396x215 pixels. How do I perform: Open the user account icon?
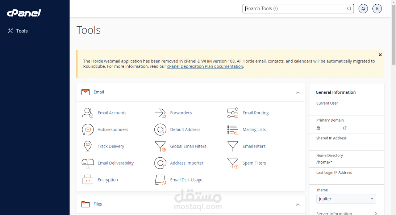377,9
